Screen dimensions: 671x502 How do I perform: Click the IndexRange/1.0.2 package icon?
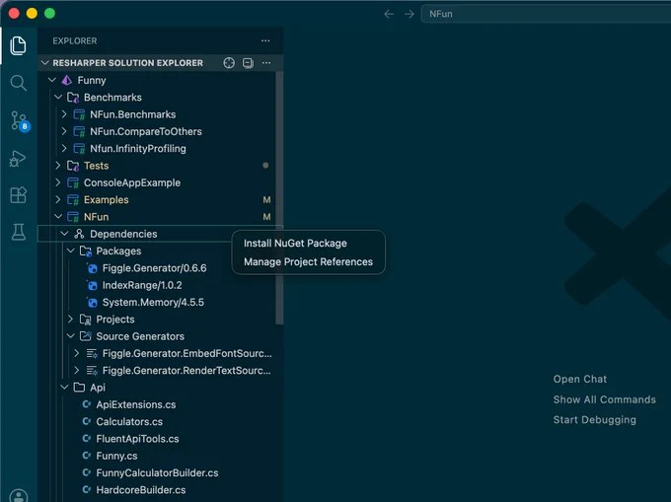pyautogui.click(x=92, y=285)
